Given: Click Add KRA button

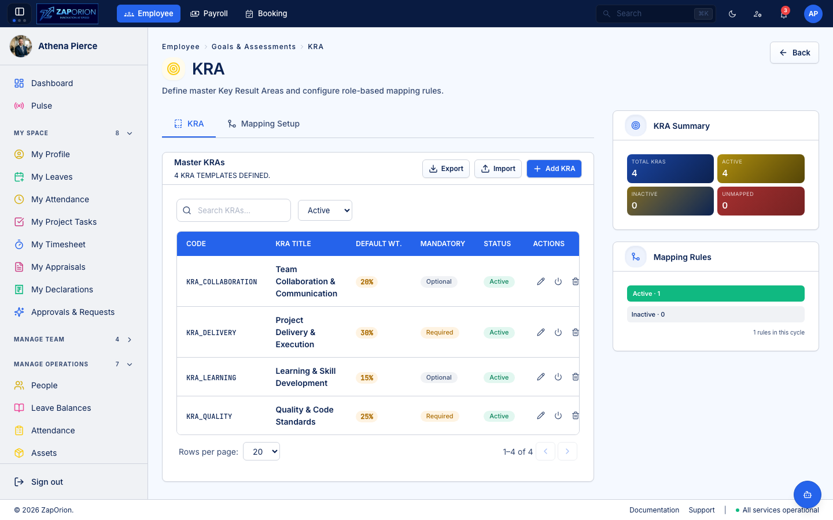Looking at the screenshot, I should pyautogui.click(x=554, y=169).
